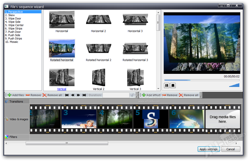Choose 10. Mosaic from the category list
Screen dimensions: 249x161
11,42
